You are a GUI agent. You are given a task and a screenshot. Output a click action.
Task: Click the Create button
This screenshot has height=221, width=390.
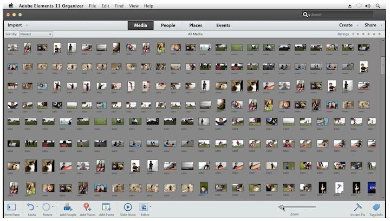point(346,25)
